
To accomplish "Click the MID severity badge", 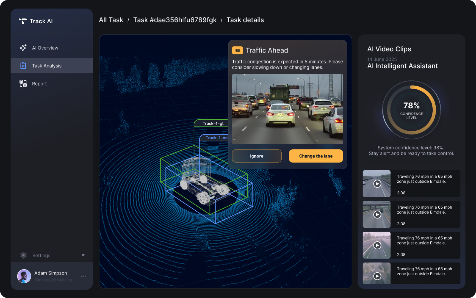I will [237, 50].
